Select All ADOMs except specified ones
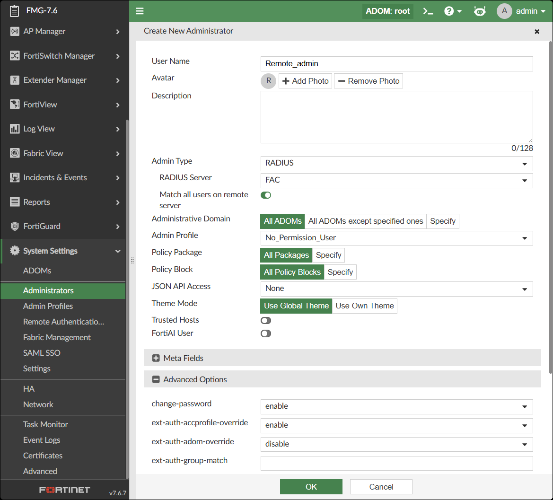 coord(365,221)
